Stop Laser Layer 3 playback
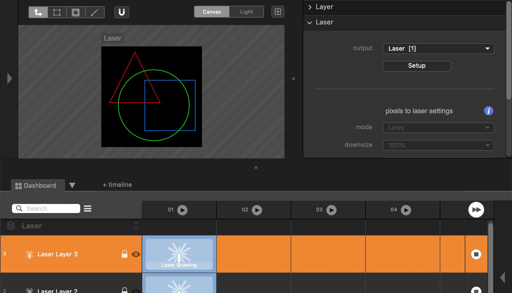The image size is (512, 293). 476,254
